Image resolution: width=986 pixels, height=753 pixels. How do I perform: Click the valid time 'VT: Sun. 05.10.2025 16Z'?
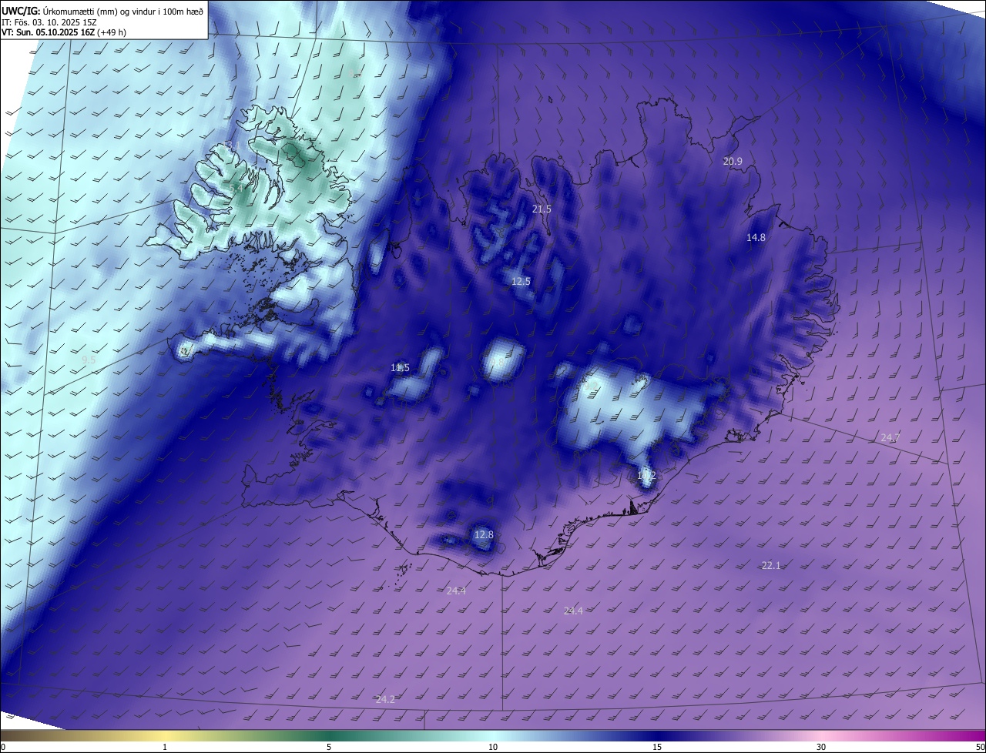click(x=48, y=33)
